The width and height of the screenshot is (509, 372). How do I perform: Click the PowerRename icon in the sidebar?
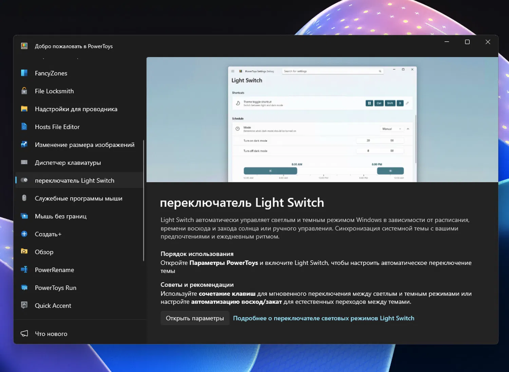pyautogui.click(x=24, y=269)
